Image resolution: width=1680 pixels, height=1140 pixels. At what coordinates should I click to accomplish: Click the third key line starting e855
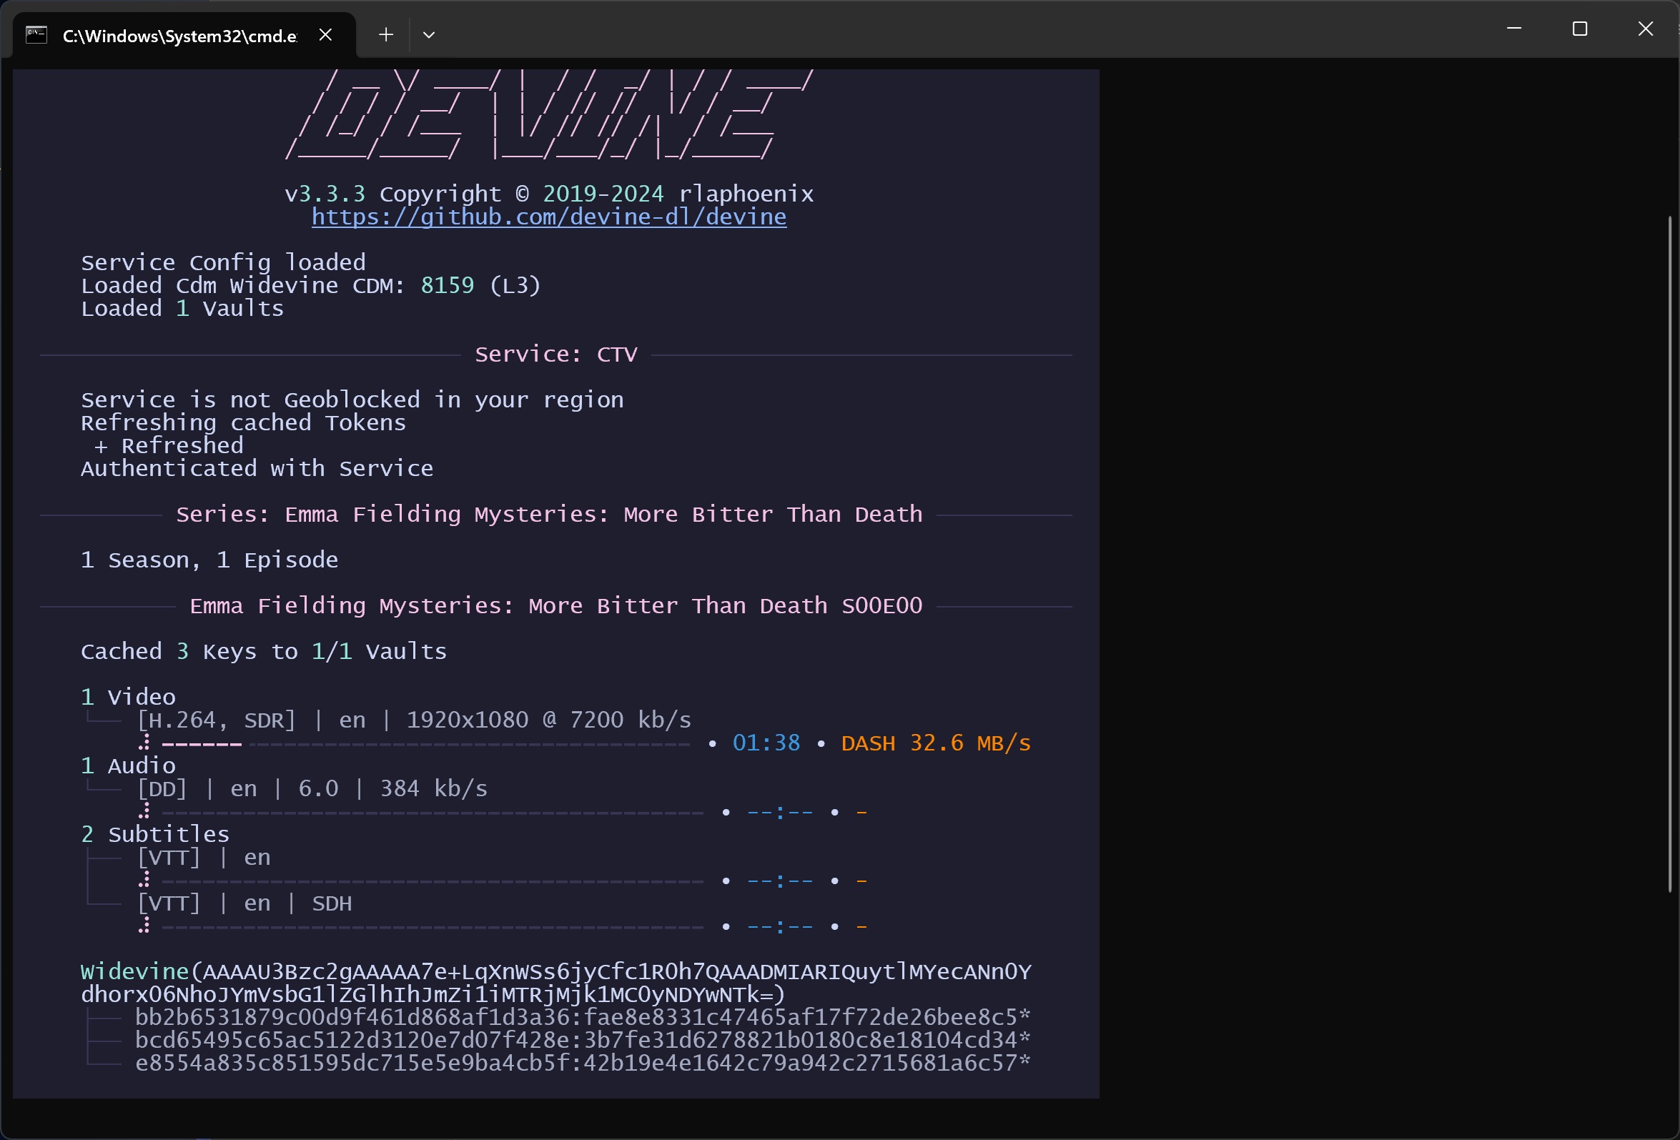coord(582,1064)
